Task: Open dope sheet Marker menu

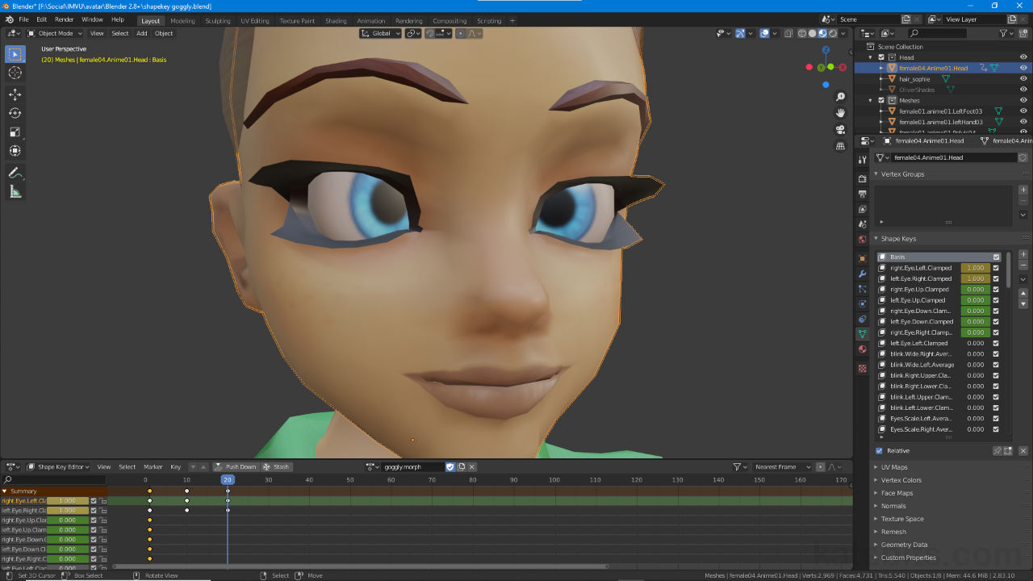Action: pyautogui.click(x=153, y=466)
